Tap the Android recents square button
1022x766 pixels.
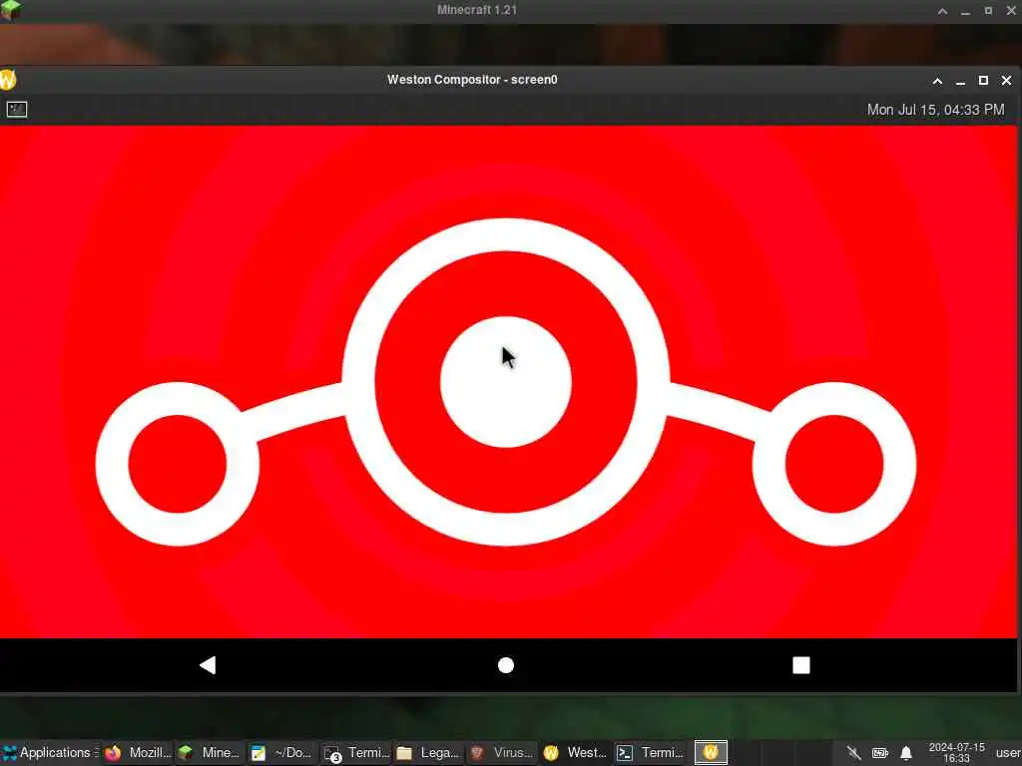click(x=801, y=665)
